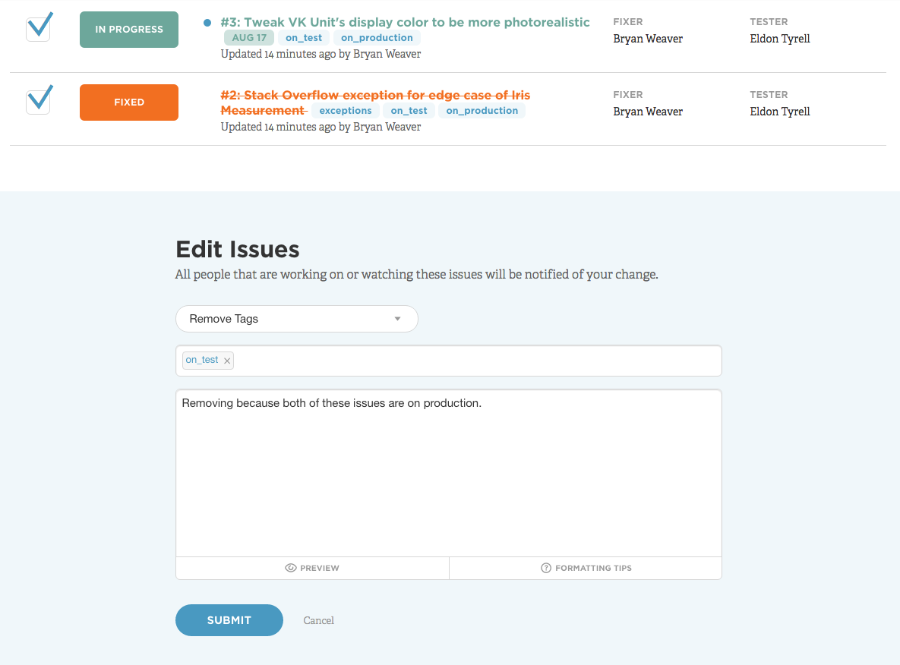Image resolution: width=900 pixels, height=665 pixels.
Task: Open issue #2 Stack Overflow exception title
Action: click(375, 96)
